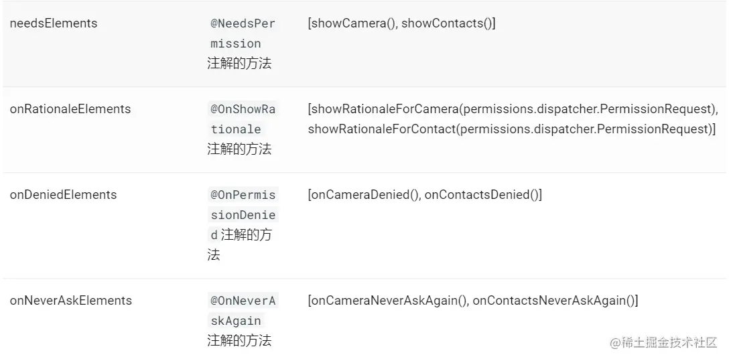729x361 pixels.
Task: Click the onDeniedElements cell text
Action: (63, 195)
